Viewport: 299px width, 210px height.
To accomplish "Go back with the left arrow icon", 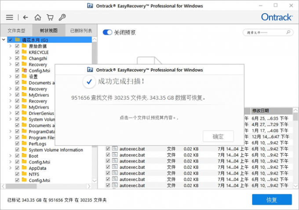I will point(26,17).
